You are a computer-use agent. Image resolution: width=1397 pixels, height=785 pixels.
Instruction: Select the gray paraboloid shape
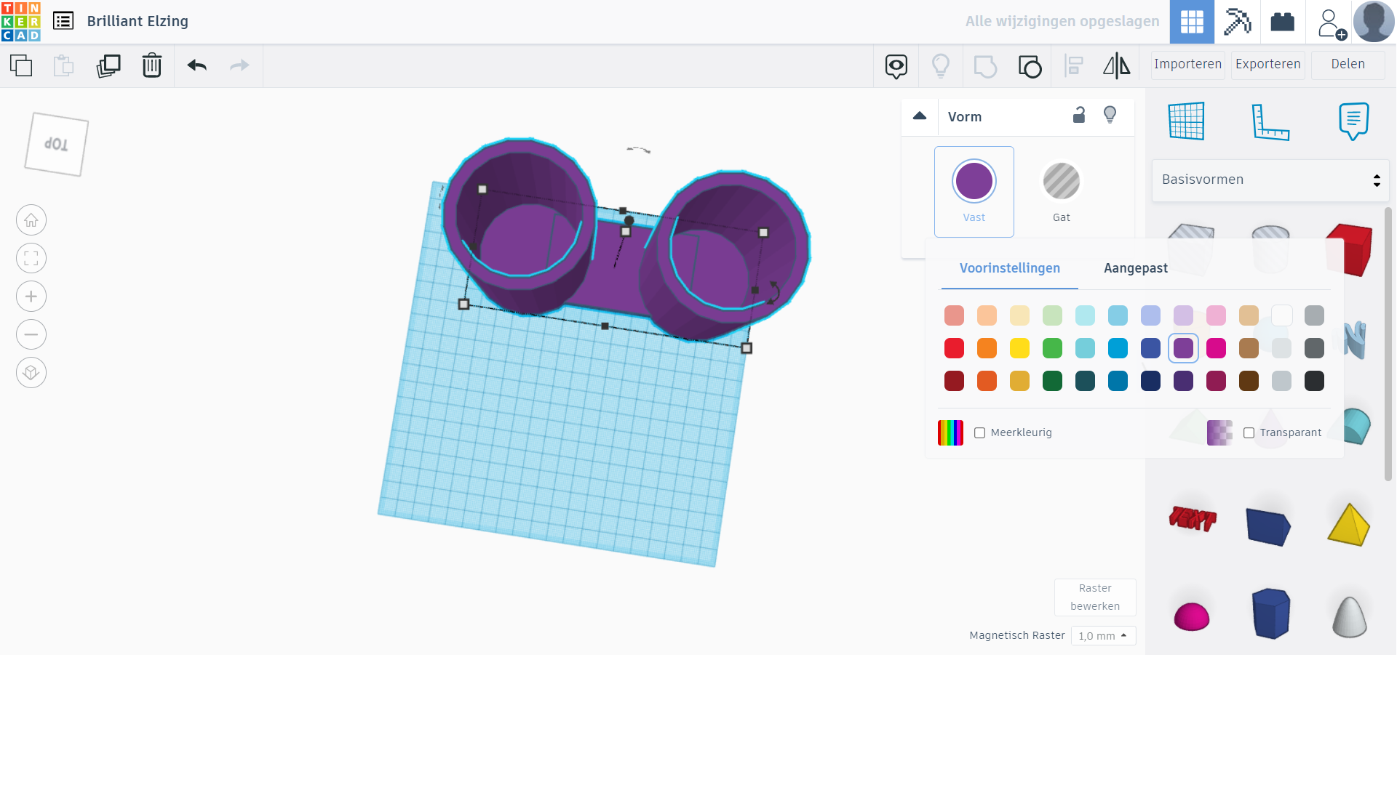click(1349, 617)
